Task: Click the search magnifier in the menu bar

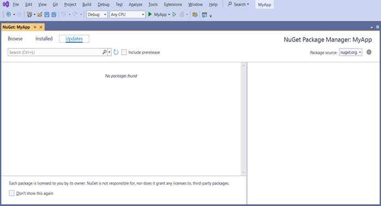Action: coord(229,4)
